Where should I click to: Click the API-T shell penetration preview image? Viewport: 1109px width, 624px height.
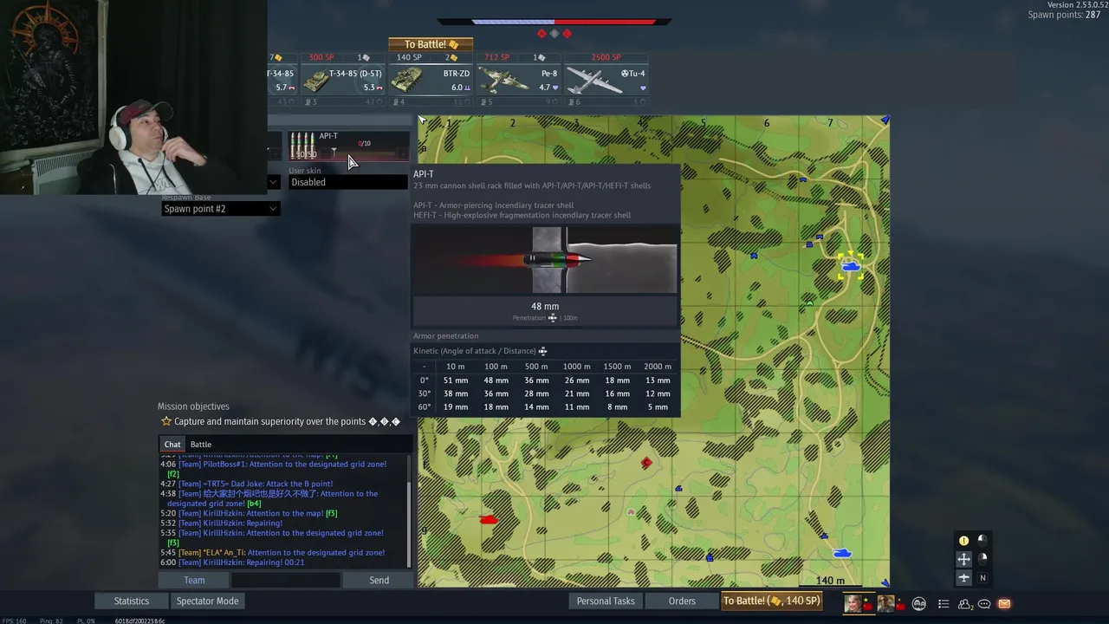(545, 260)
